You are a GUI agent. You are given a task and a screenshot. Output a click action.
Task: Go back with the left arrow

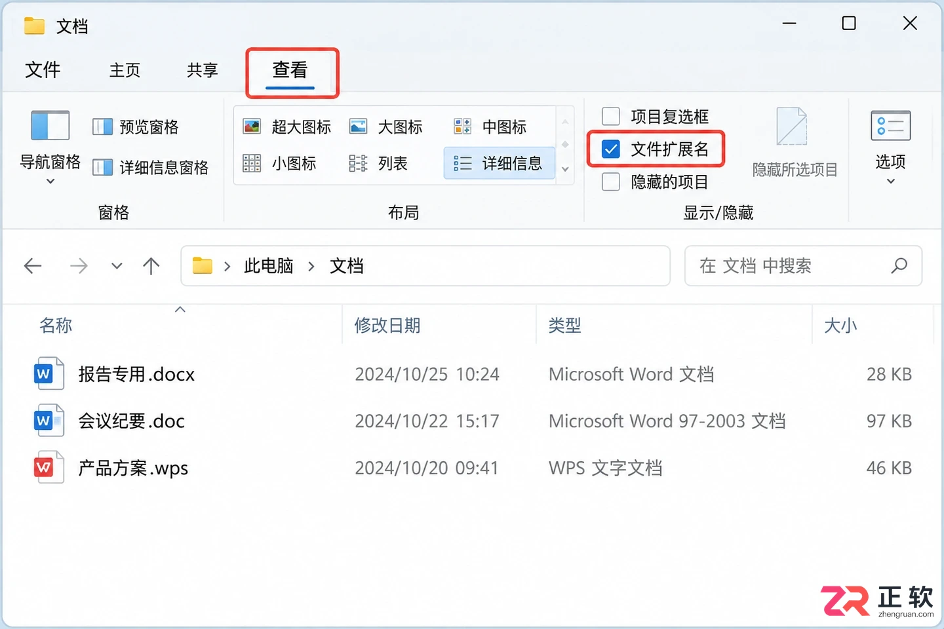click(x=33, y=266)
